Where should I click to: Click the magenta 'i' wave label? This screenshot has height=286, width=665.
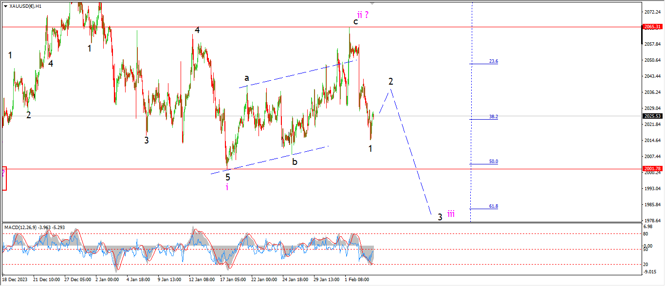(x=227, y=187)
